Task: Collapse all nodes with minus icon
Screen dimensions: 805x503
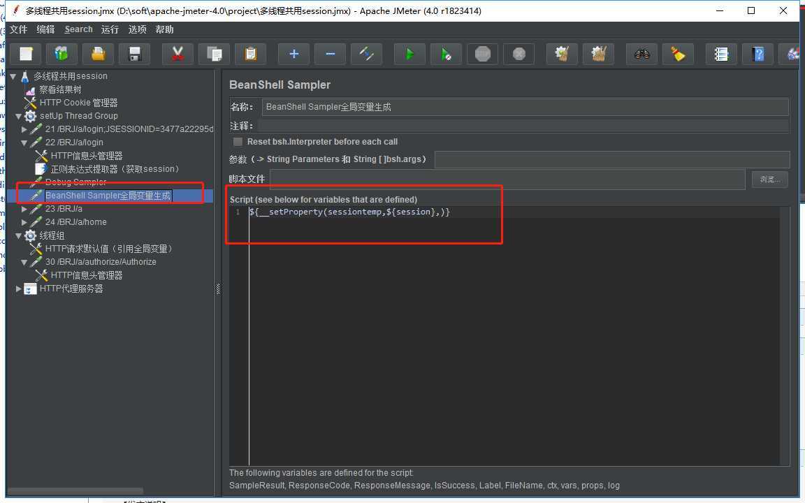Action: [330, 54]
